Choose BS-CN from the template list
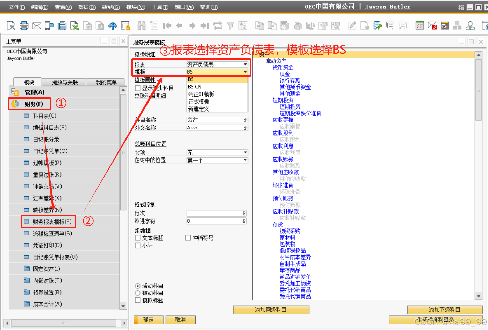This screenshot has width=488, height=330. [217, 87]
